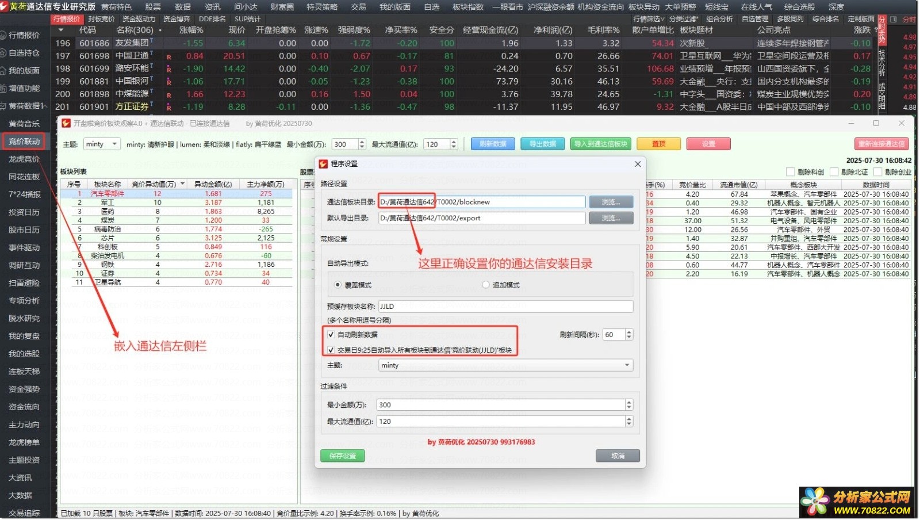Switch to the 封板竞价 tab
920x520 pixels.
(101, 19)
